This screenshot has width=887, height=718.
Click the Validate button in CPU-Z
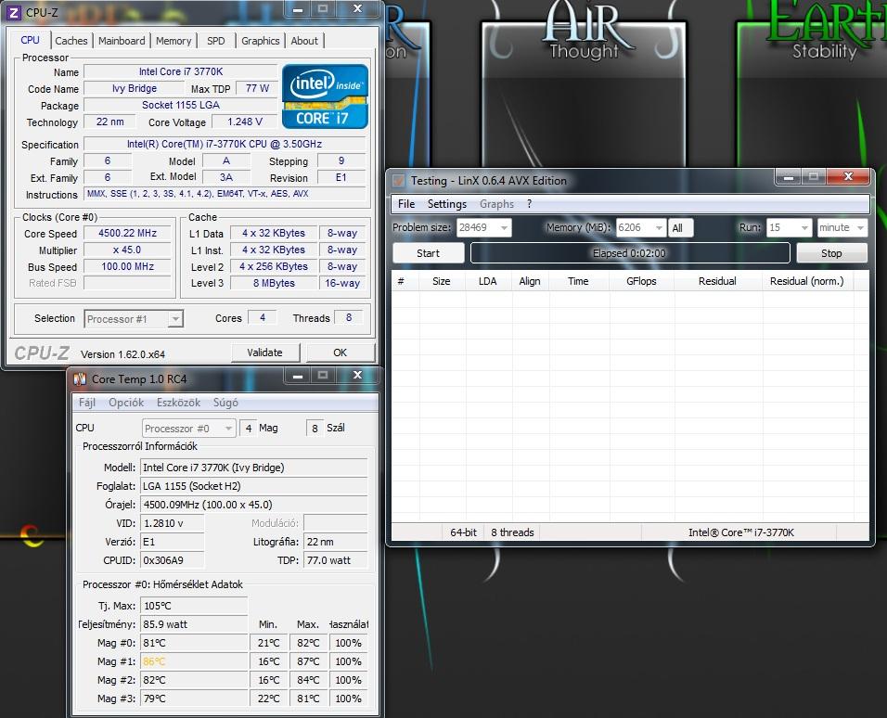(x=264, y=353)
